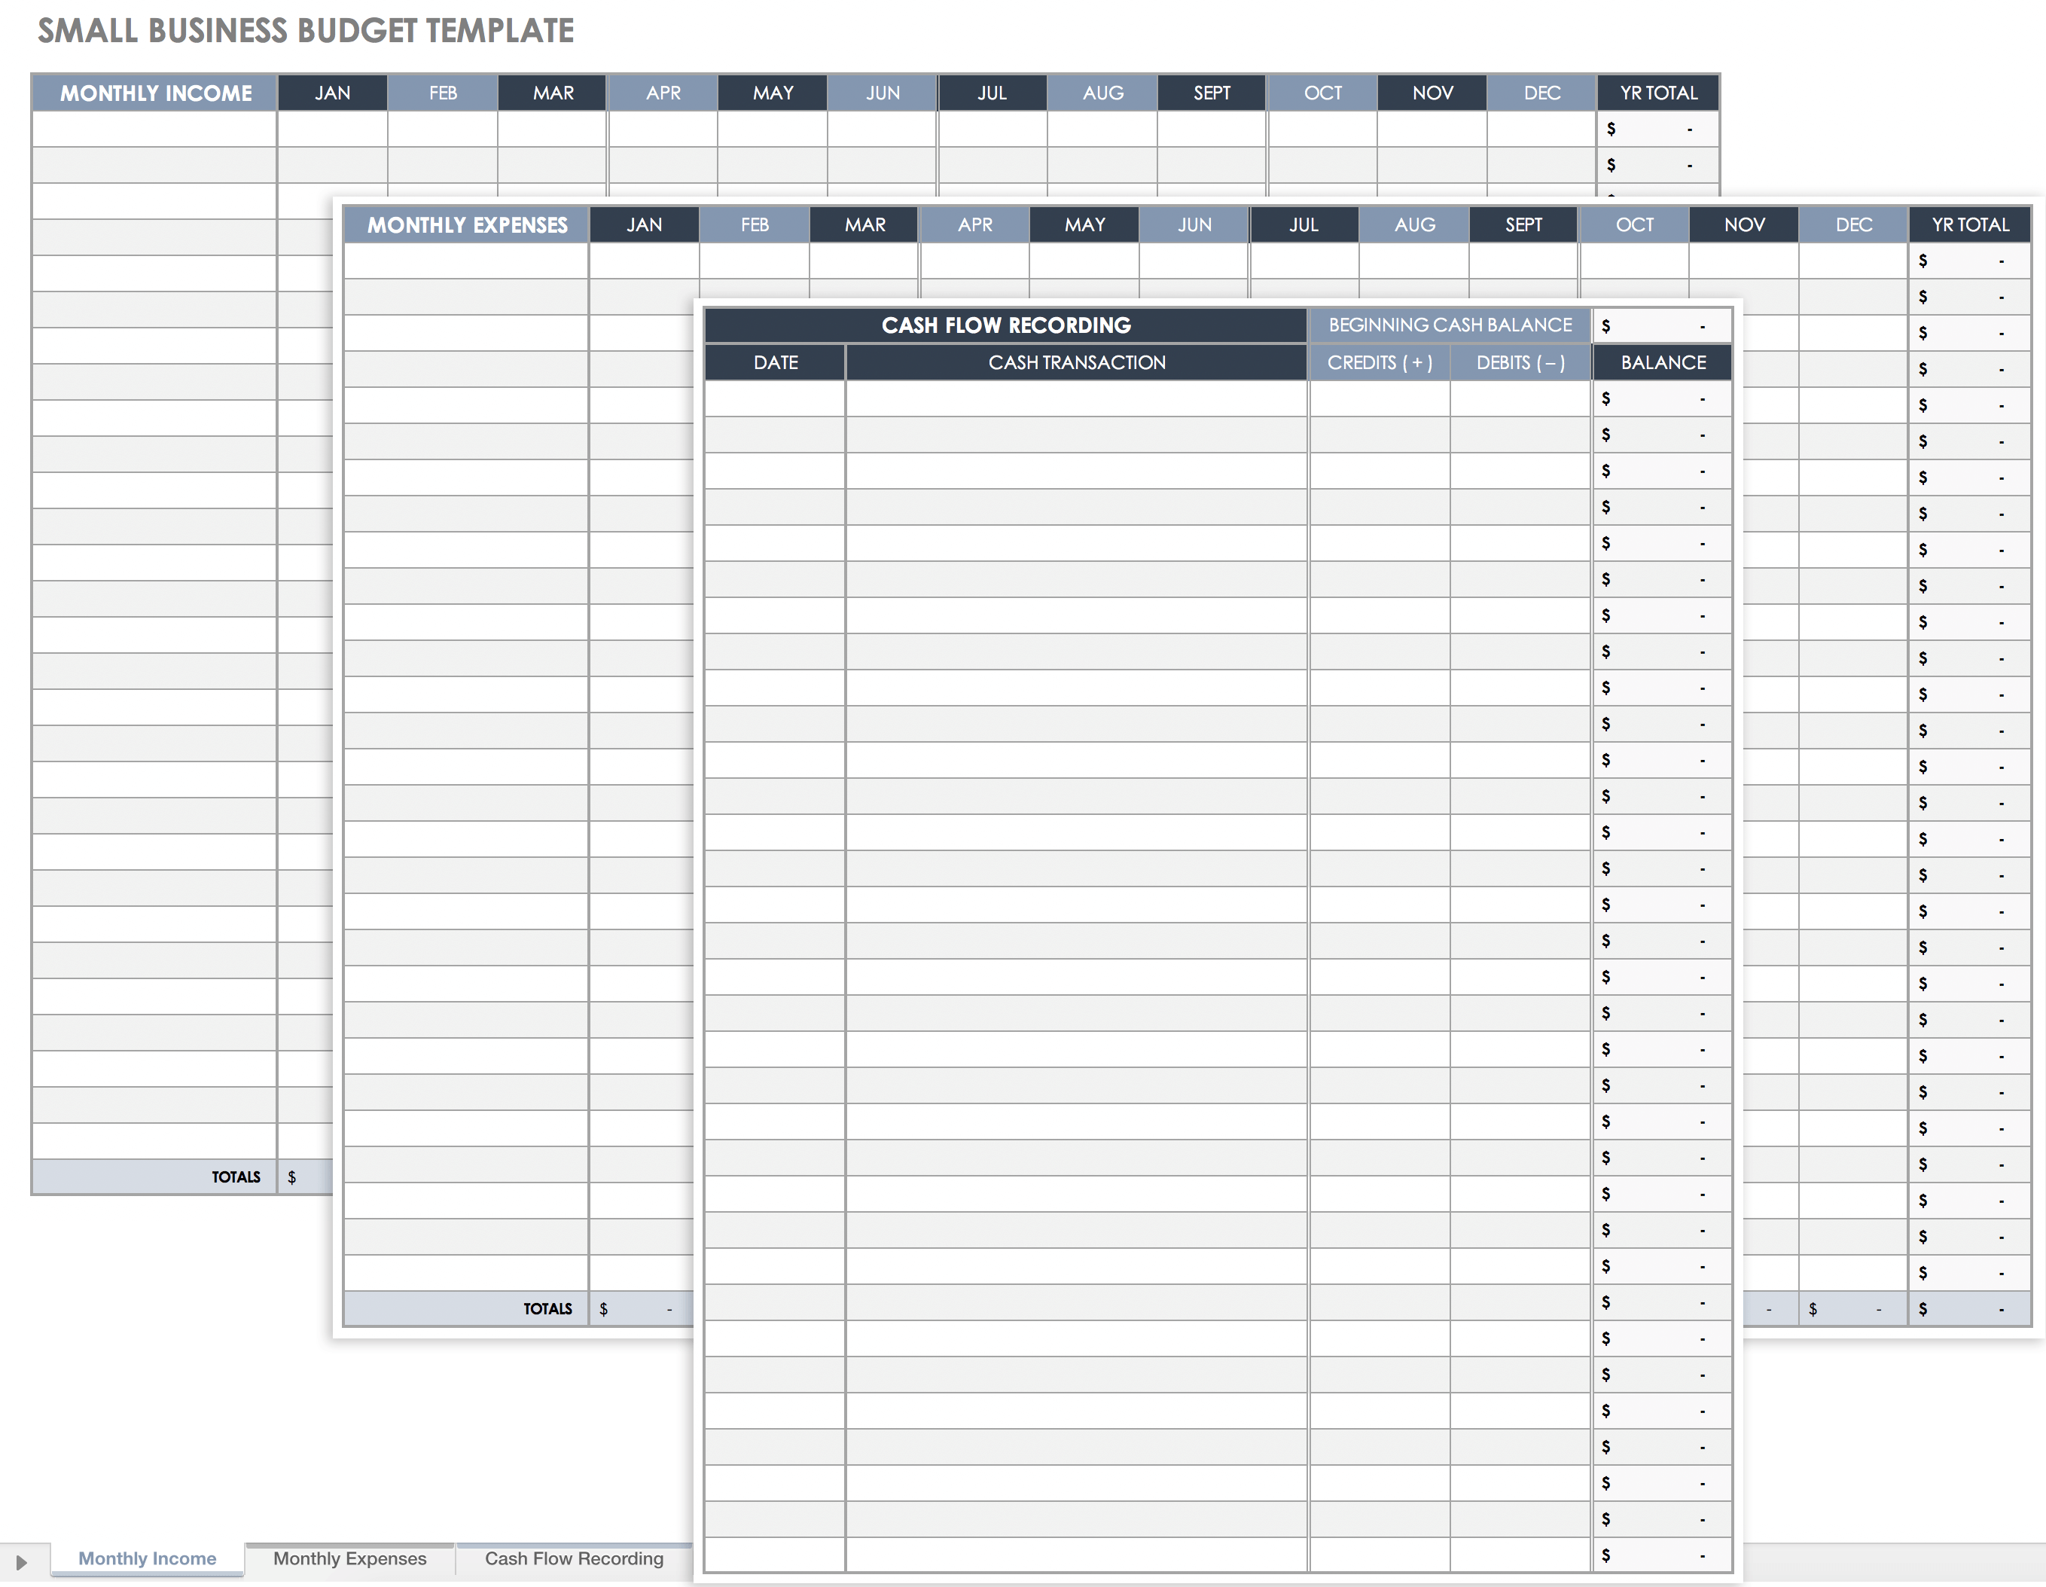Select the Monthly Expenses sheet tab

pyautogui.click(x=349, y=1557)
